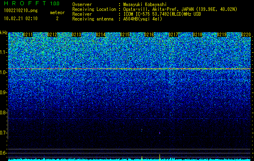This screenshot has width=254, height=161.
Task: Click the 0218 time marker
Action: (x=197, y=35)
